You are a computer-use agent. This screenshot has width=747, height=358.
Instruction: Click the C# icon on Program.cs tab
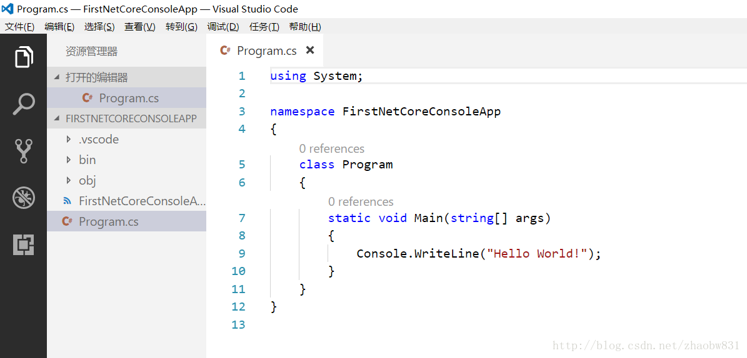tap(225, 50)
